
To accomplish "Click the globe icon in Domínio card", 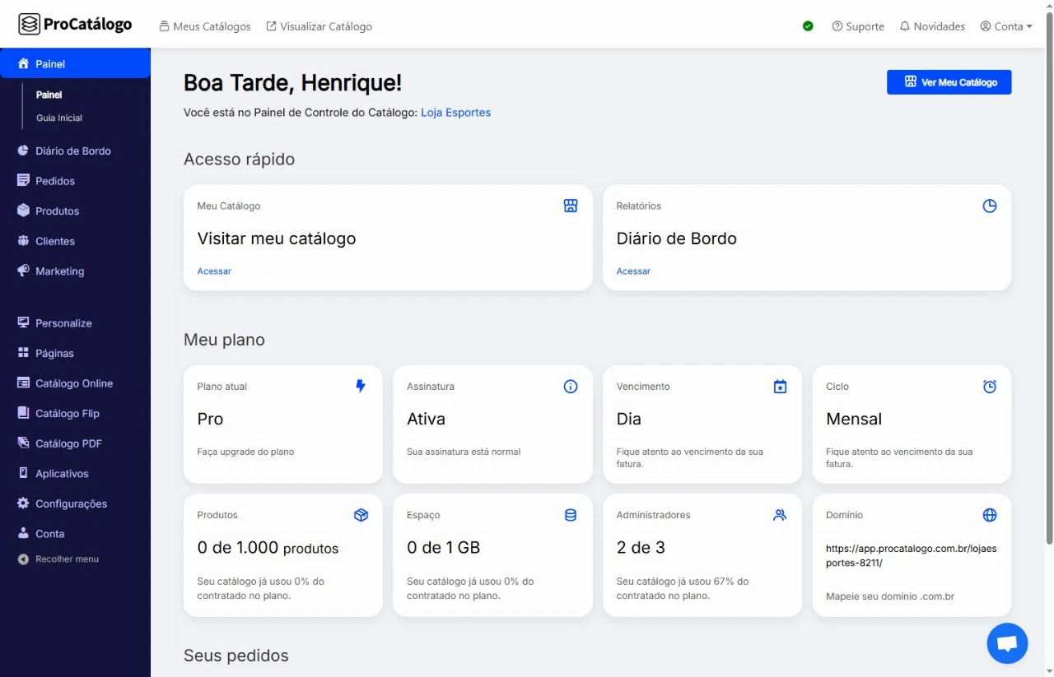I will pyautogui.click(x=990, y=515).
